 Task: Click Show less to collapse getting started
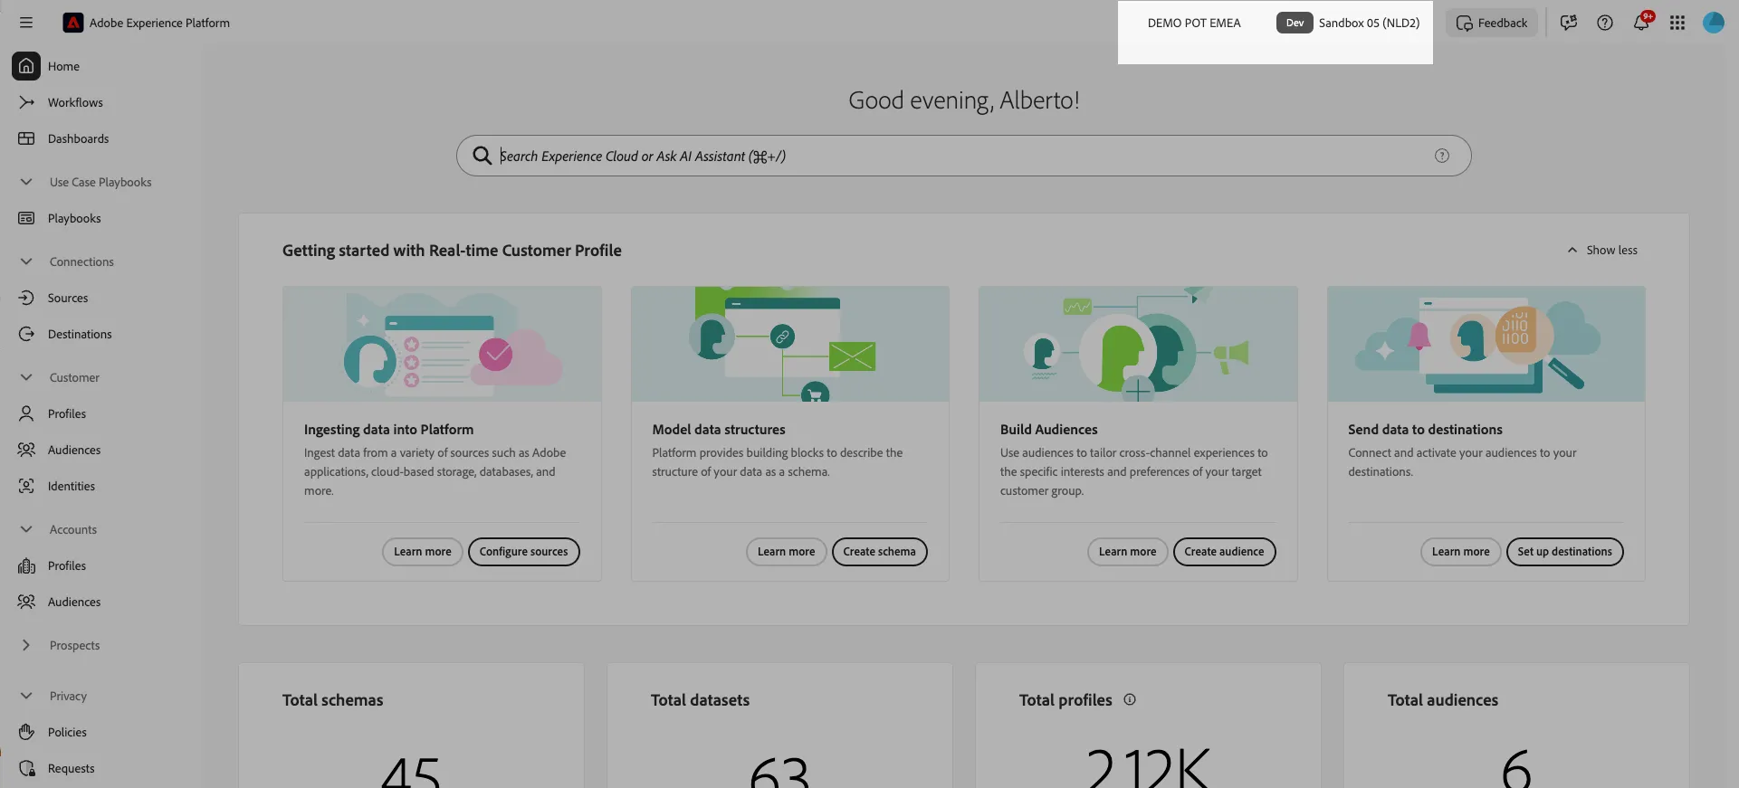[1602, 250]
